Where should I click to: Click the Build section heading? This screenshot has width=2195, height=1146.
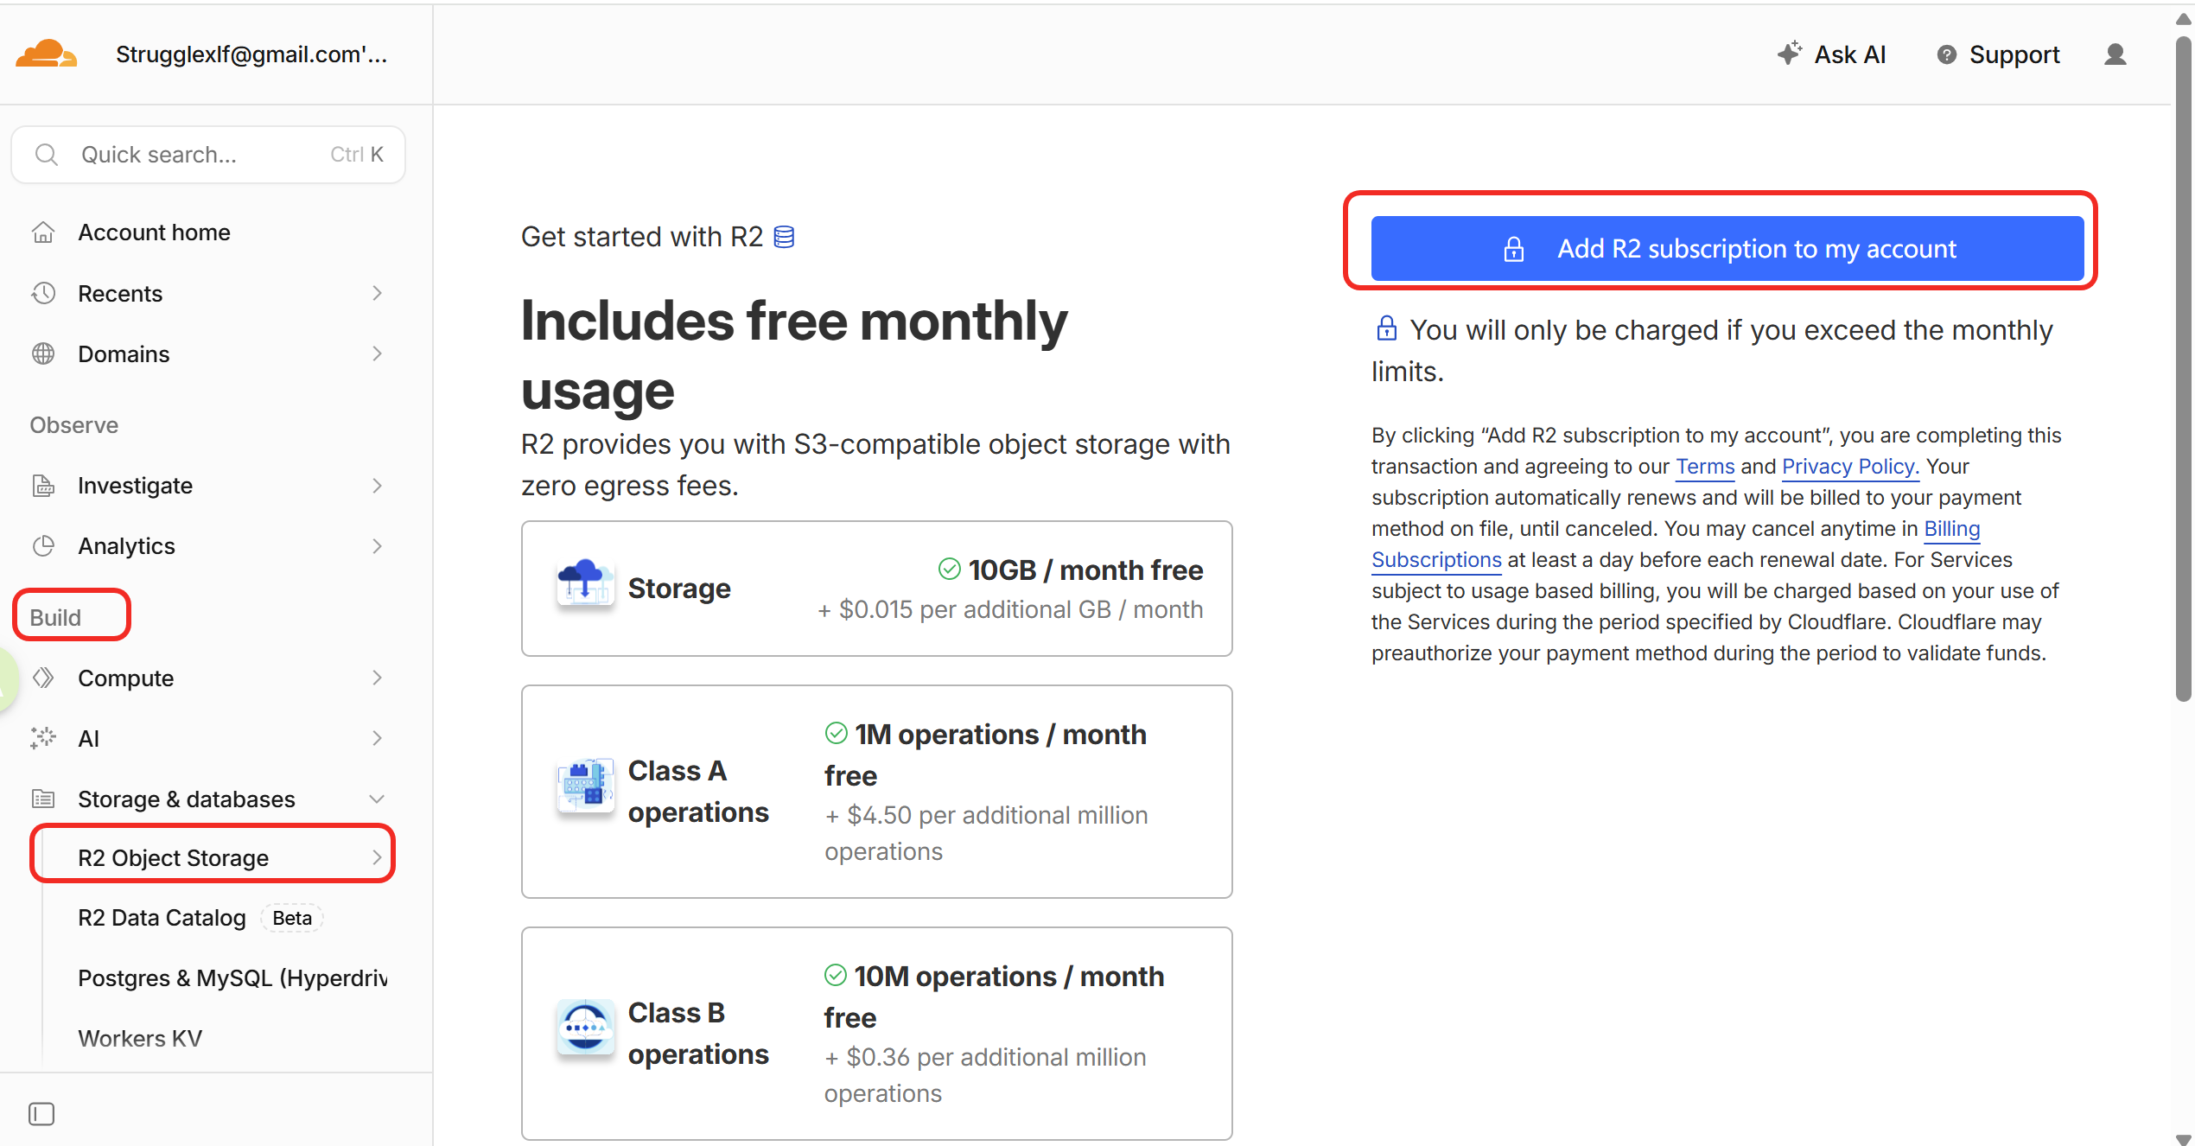[x=55, y=617]
